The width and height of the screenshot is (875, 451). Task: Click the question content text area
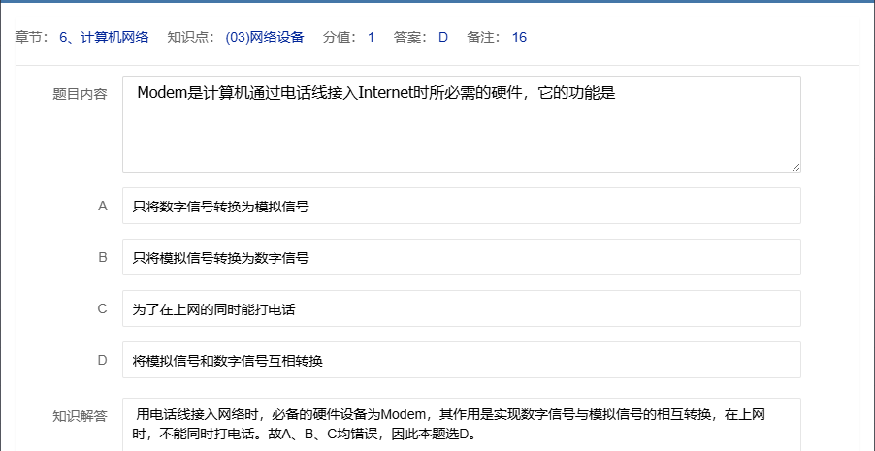tap(461, 124)
